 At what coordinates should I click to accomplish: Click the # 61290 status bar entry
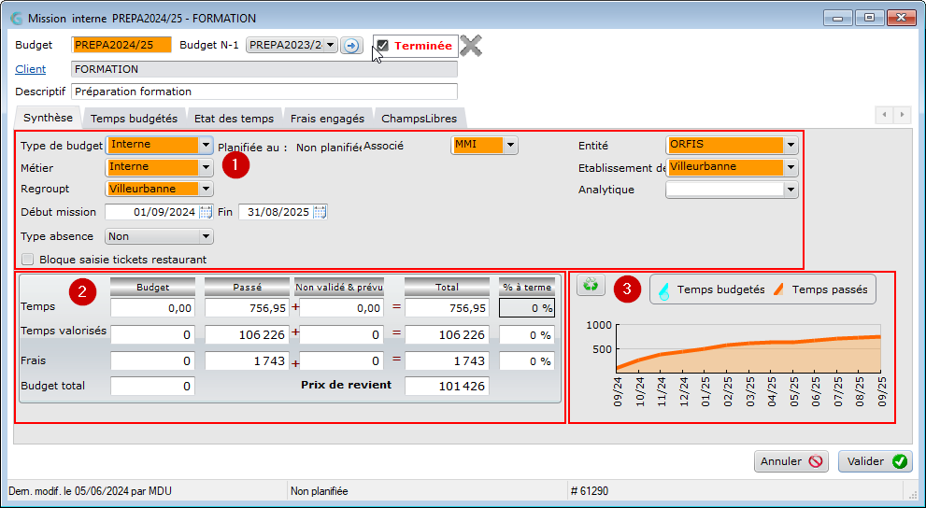[x=590, y=491]
